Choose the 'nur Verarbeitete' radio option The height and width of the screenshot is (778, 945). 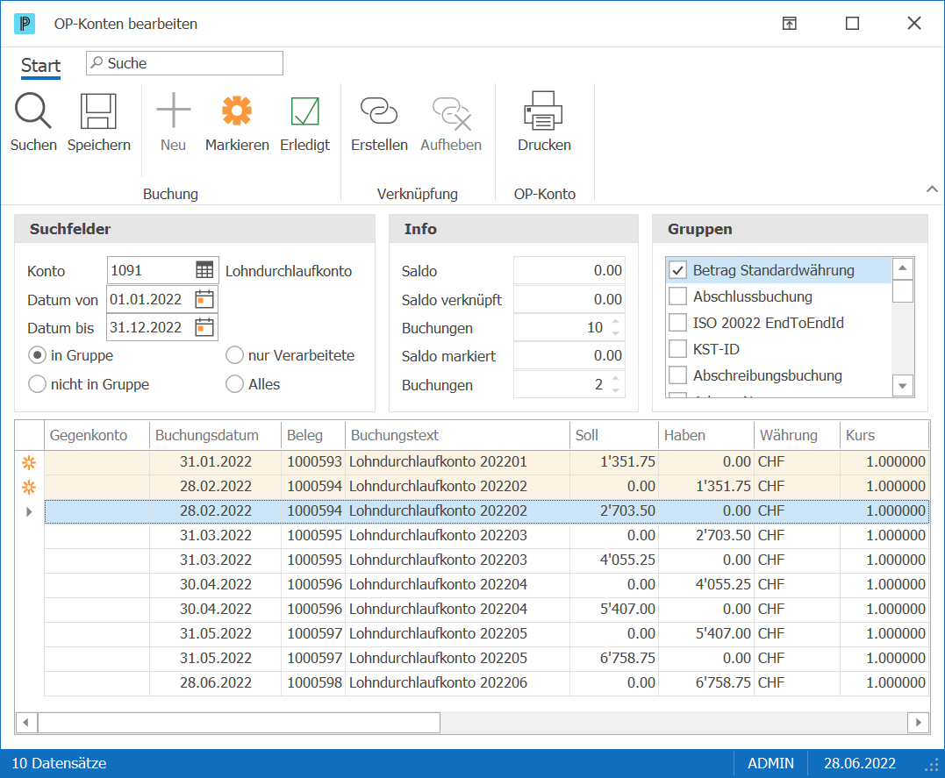pos(234,355)
